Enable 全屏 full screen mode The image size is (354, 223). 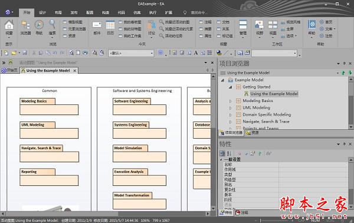(287, 29)
